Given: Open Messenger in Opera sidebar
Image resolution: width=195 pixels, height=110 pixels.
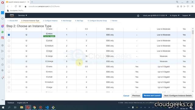Looking at the screenshot, I should [2, 26].
